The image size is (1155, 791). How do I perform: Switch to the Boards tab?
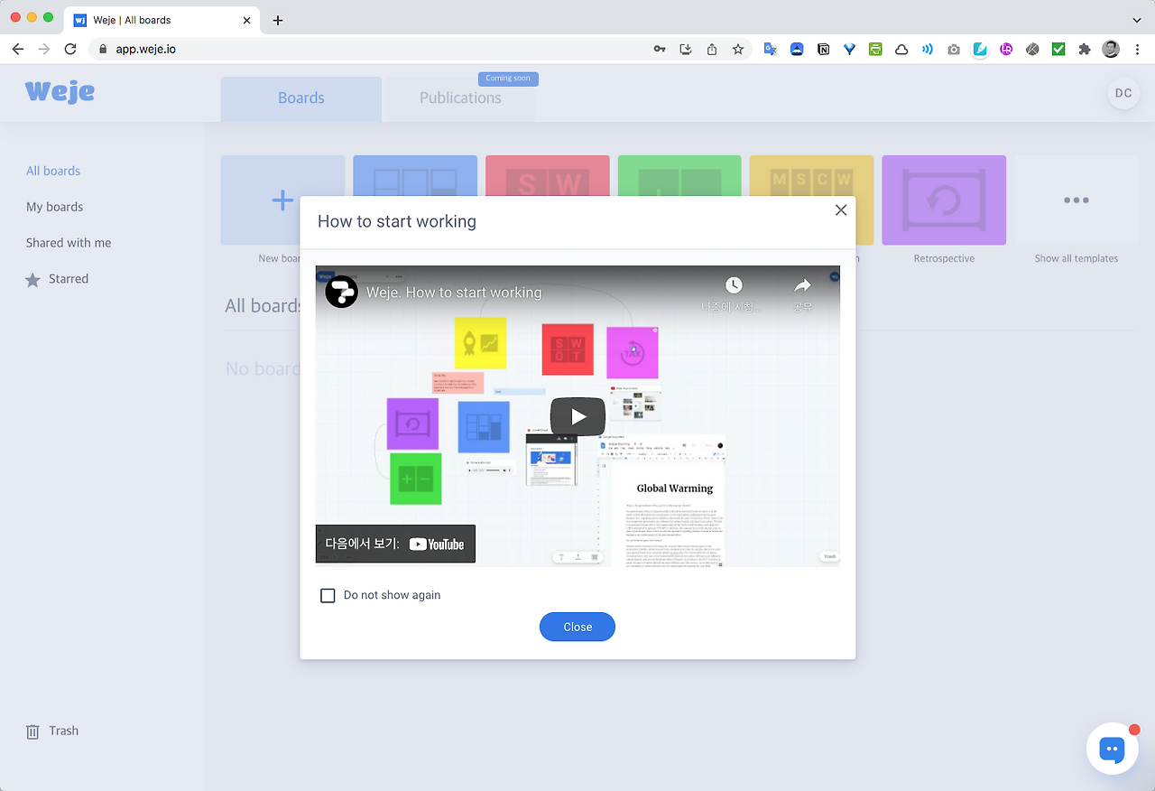coord(301,98)
